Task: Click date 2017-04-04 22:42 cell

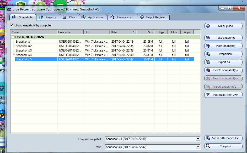Action: pos(122,59)
